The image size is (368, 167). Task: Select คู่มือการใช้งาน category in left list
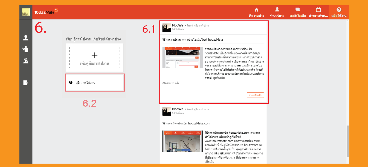point(95,82)
